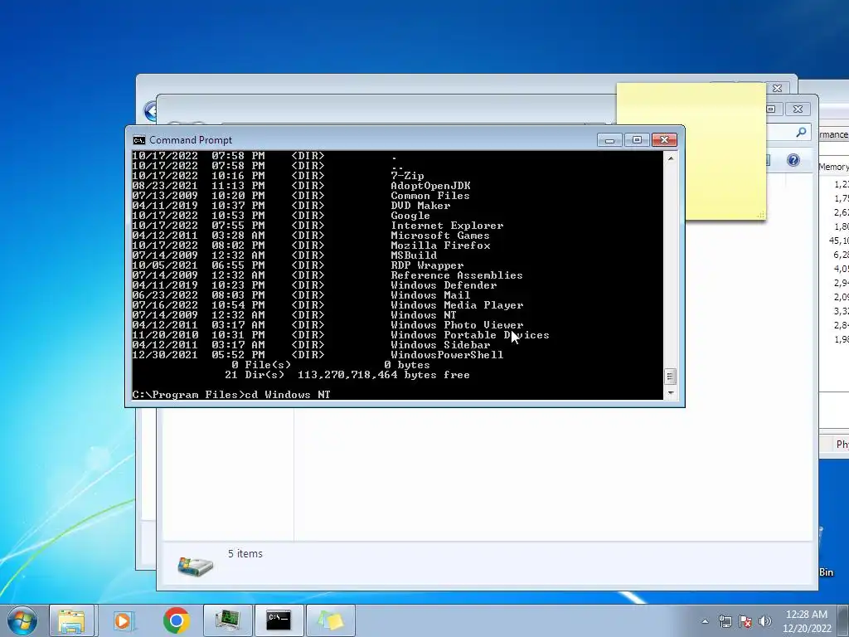This screenshot has width=849, height=637.
Task: Click the '5 items' status text
Action: [x=245, y=553]
